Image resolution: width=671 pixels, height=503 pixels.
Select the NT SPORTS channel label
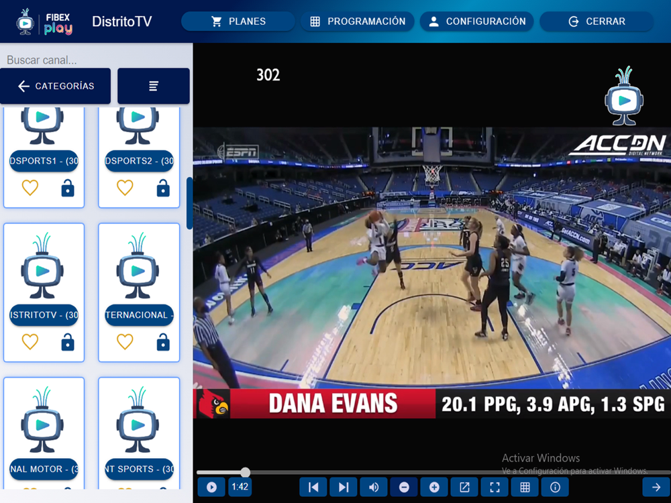[x=140, y=469]
